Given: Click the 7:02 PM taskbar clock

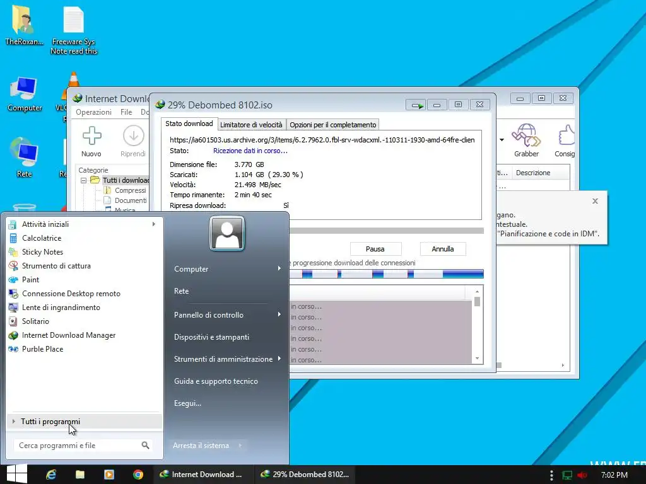Looking at the screenshot, I should pyautogui.click(x=614, y=475).
